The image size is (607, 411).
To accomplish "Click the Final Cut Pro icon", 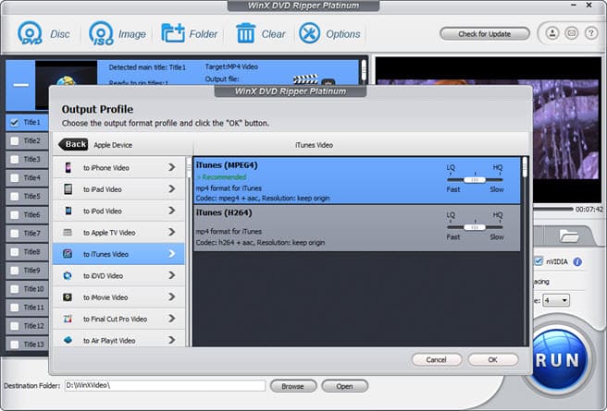I will point(68,319).
